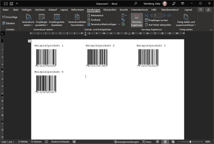Open the Ansicht tab
214x144 pixels.
124,10
